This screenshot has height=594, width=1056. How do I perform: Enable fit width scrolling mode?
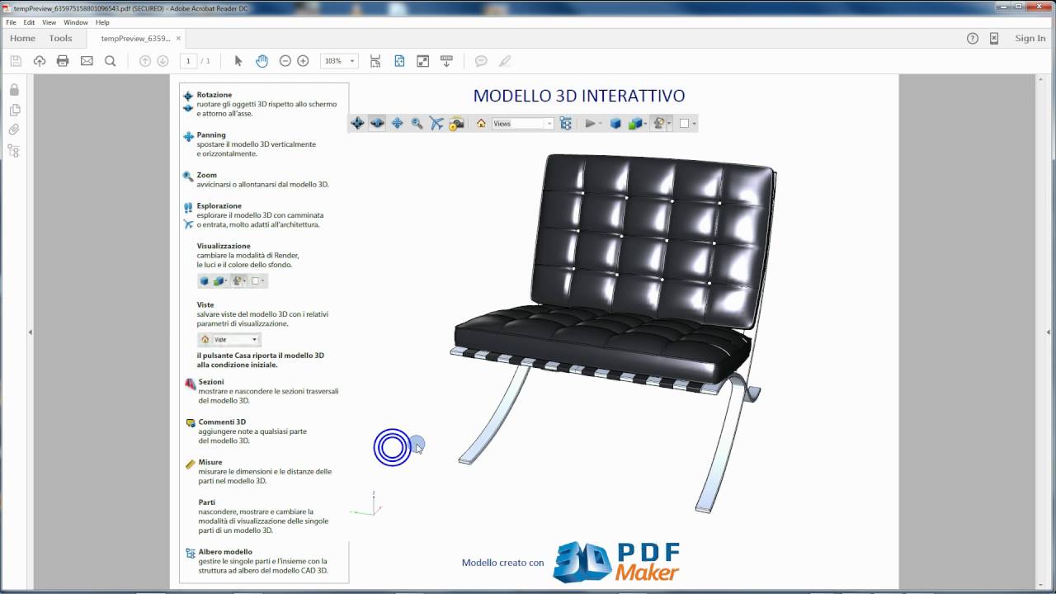pos(375,61)
